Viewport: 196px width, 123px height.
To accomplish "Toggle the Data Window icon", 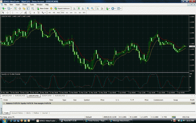I will (x=20, y=8).
